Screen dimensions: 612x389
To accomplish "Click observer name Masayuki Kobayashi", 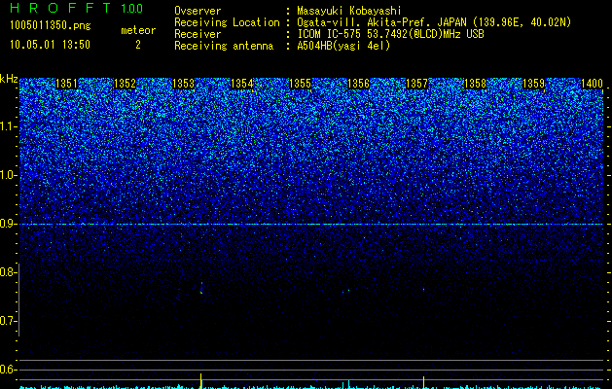I will [348, 11].
